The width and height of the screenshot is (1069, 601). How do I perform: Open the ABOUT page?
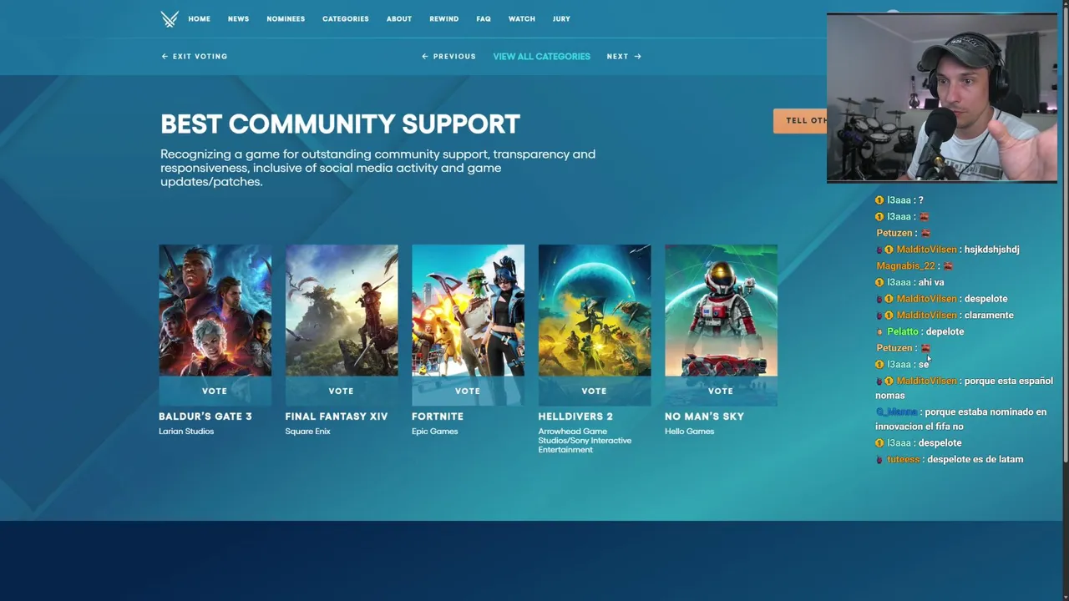click(x=399, y=19)
